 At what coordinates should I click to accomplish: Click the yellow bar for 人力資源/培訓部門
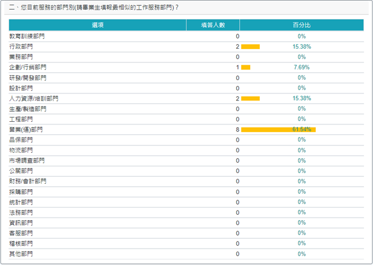tap(250, 98)
